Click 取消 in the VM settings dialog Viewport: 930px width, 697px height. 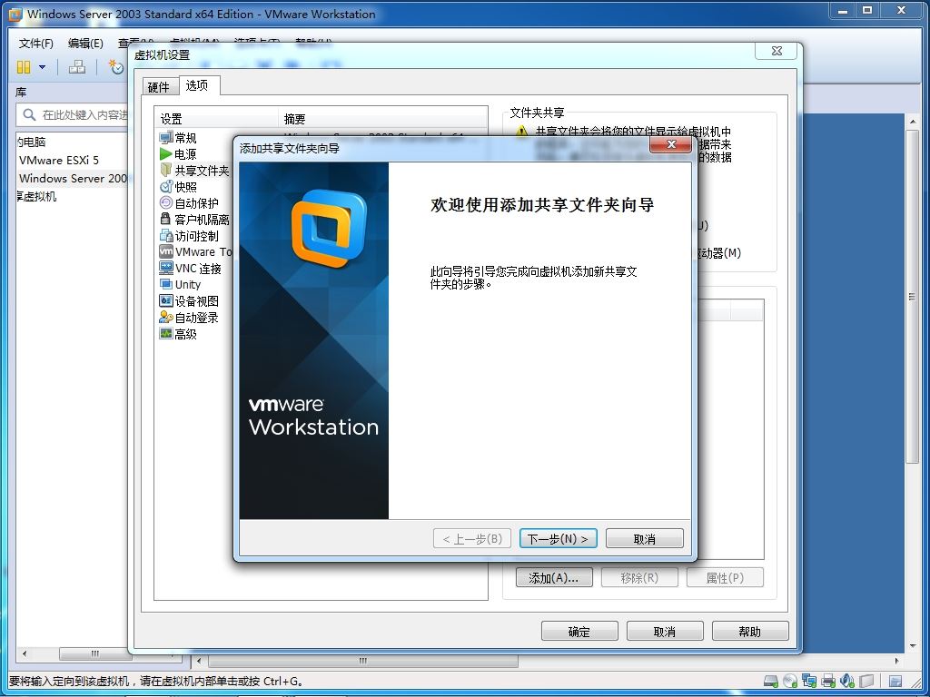[665, 632]
